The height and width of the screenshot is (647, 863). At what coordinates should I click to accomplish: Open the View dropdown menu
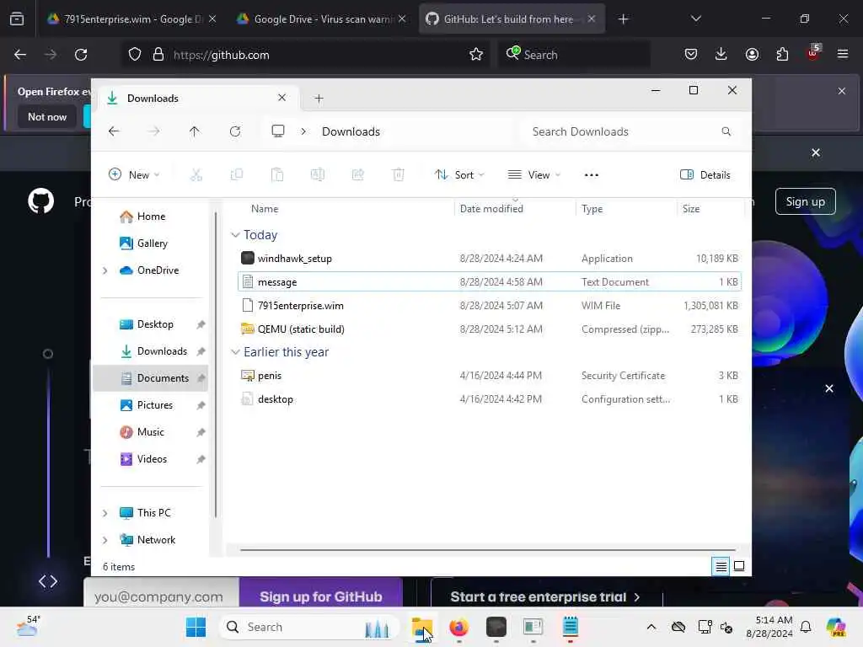533,175
